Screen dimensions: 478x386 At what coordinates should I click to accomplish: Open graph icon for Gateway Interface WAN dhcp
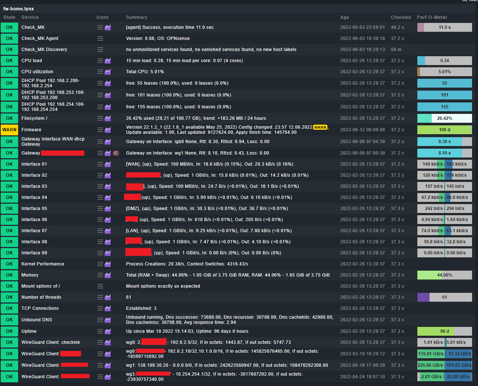[x=108, y=142]
